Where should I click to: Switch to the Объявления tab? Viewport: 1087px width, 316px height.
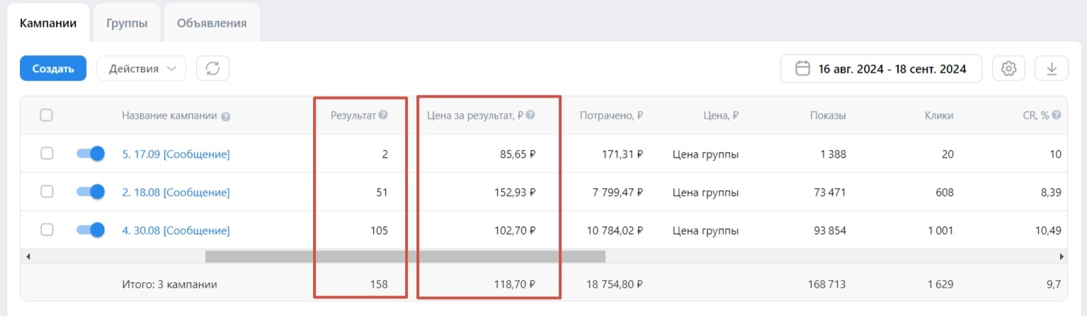[212, 23]
